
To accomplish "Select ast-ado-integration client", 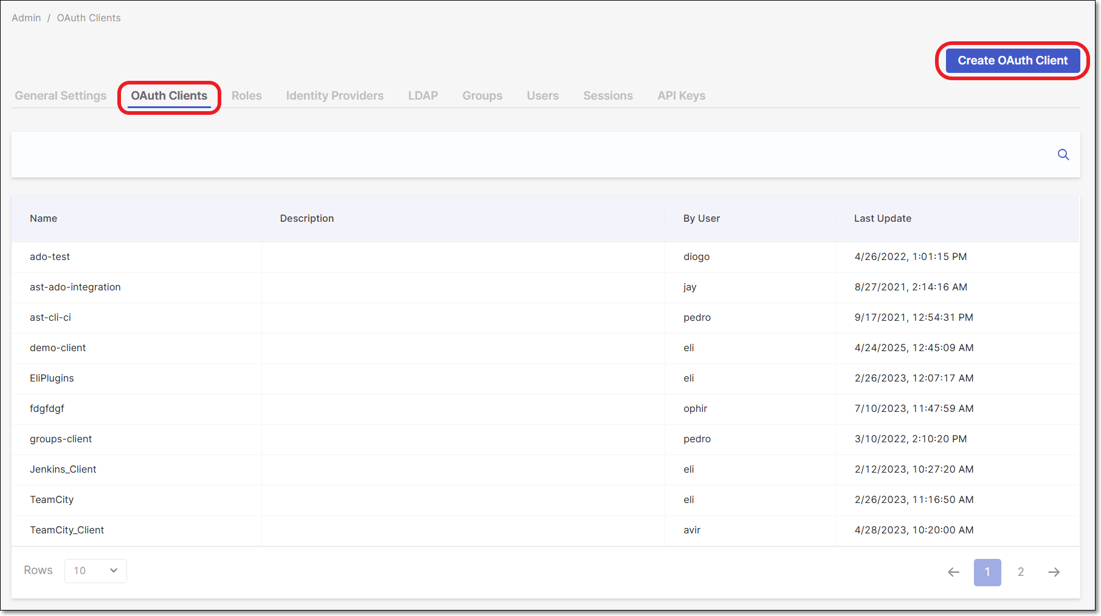I will [545, 287].
